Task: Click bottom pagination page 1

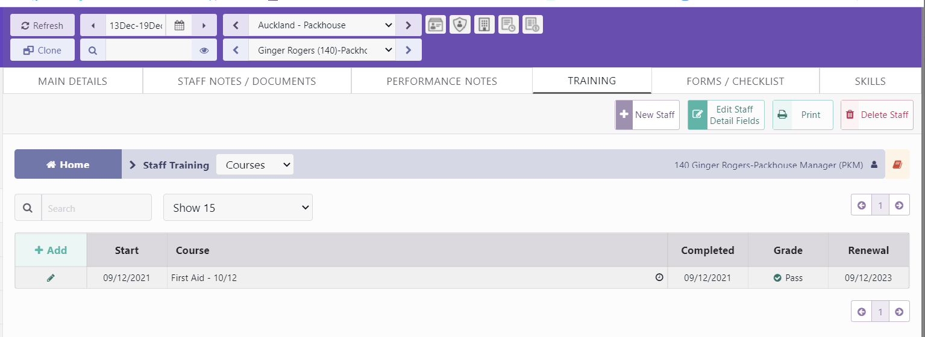Action: pyautogui.click(x=880, y=312)
